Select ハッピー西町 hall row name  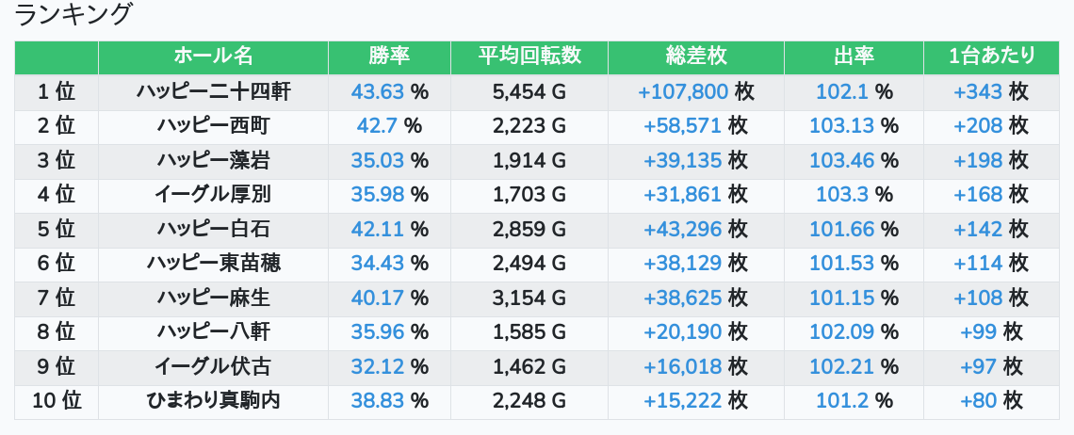213,125
